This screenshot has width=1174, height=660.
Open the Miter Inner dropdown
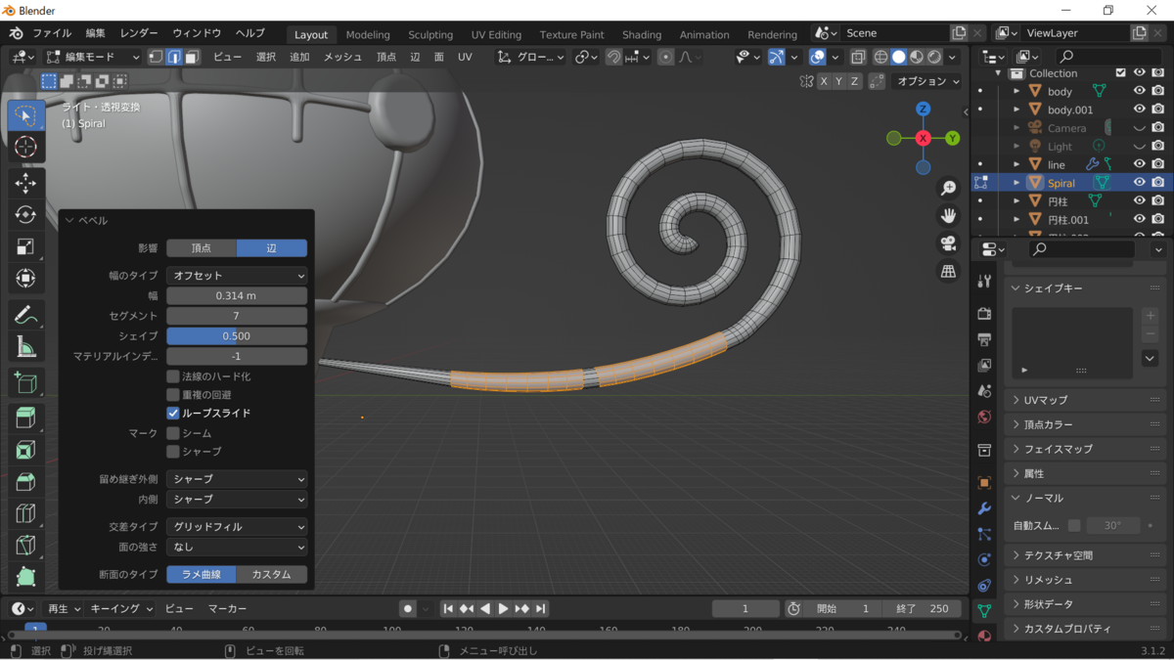point(237,499)
